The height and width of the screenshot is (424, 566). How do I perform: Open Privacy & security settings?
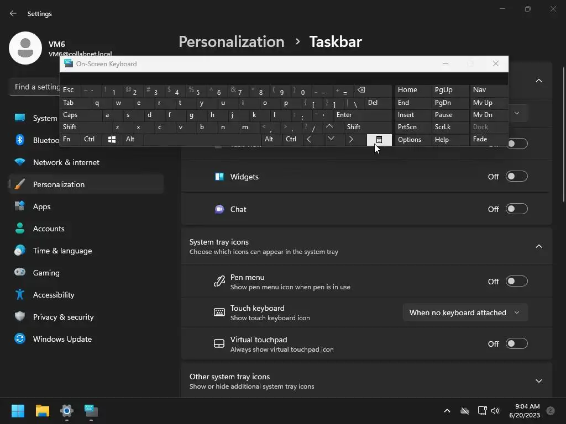pos(86,317)
